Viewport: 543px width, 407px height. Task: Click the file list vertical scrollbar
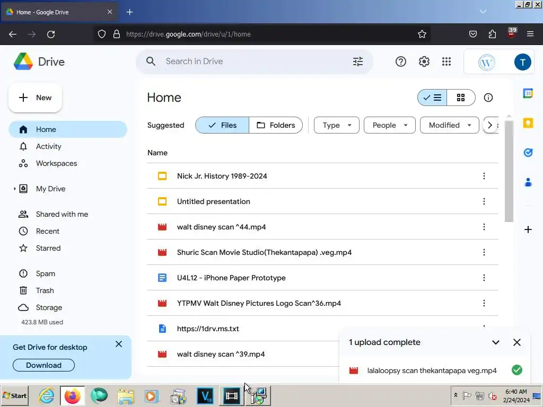[509, 171]
